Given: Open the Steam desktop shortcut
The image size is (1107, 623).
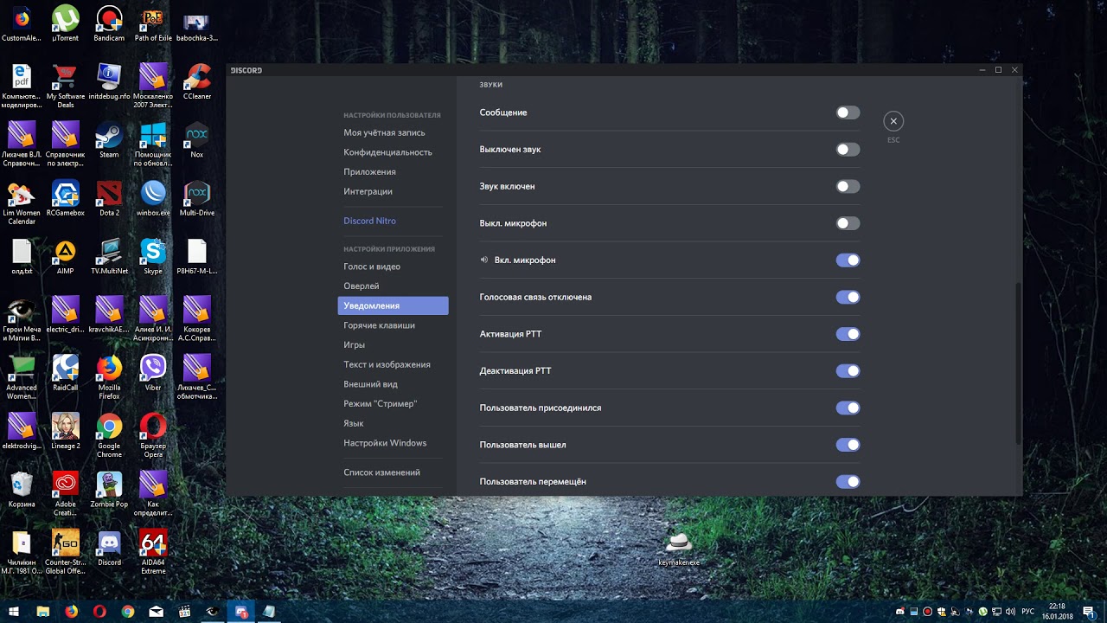Looking at the screenshot, I should [x=109, y=141].
